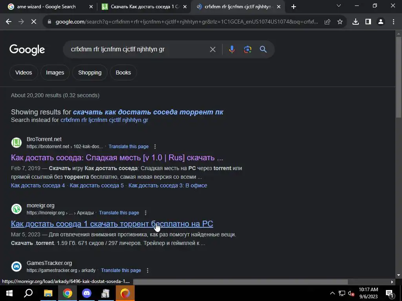Click horizontal scrollbar right arrow
Image resolution: width=402 pixels, height=301 pixels.
(392, 282)
